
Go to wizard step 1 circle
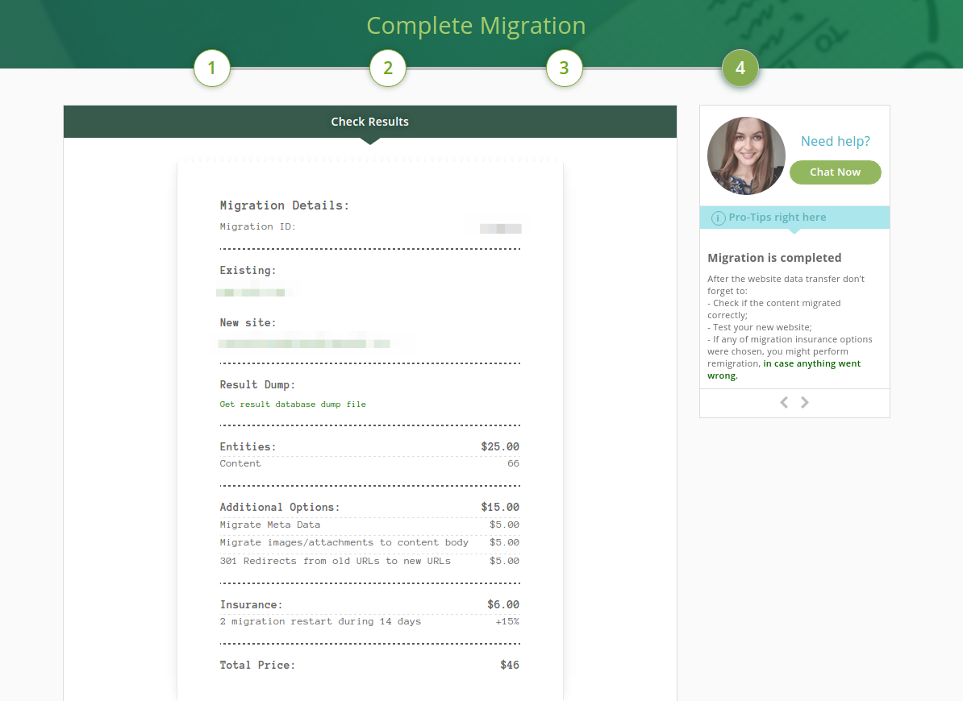[212, 68]
